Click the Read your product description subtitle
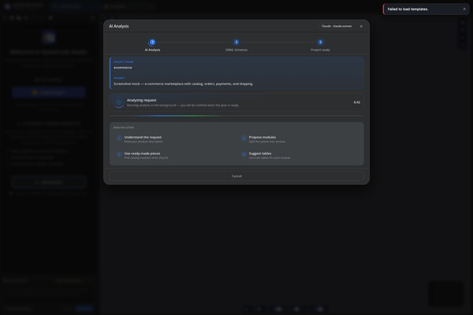This screenshot has height=315, width=473. (x=143, y=142)
